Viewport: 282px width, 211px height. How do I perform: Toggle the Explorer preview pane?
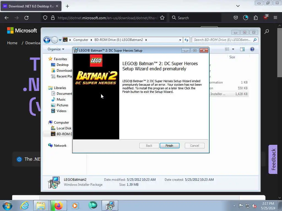(242, 49)
